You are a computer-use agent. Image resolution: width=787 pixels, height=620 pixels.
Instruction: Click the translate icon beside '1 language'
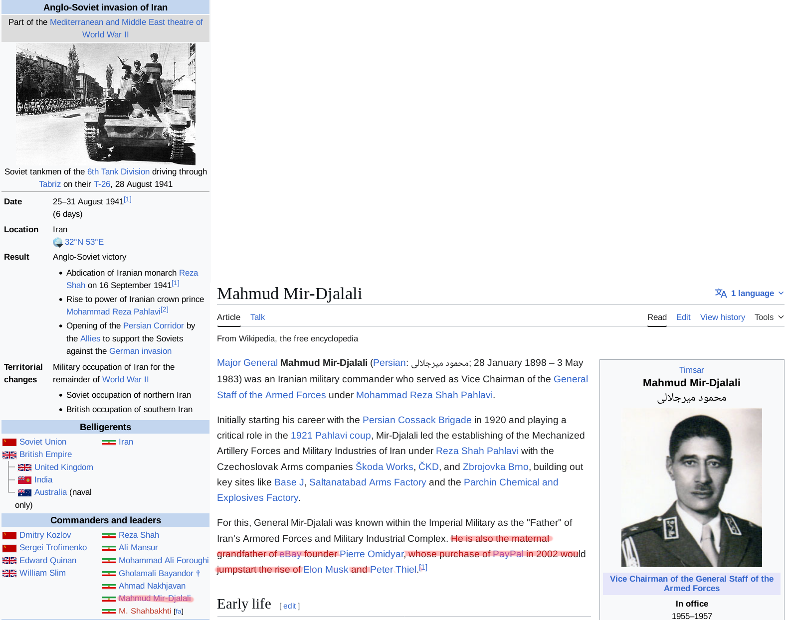721,293
